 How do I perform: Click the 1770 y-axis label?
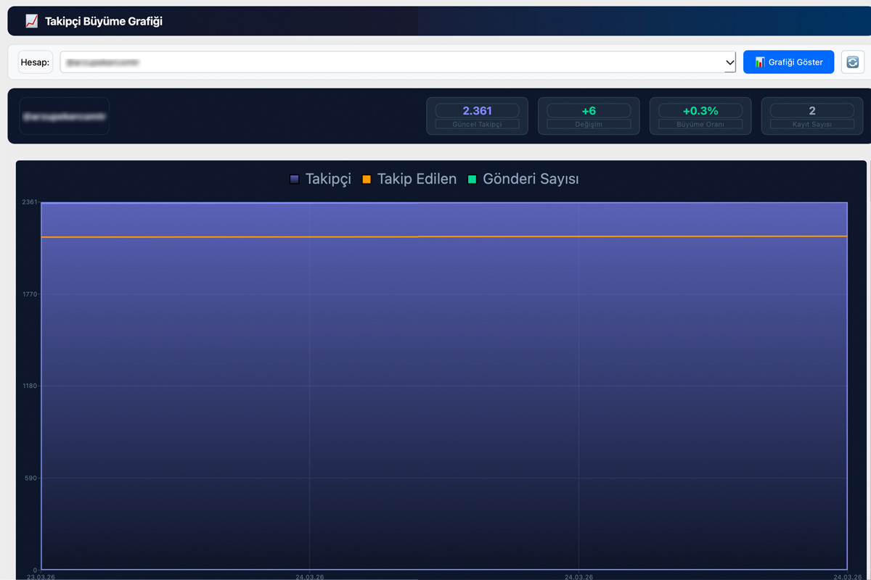click(x=29, y=294)
